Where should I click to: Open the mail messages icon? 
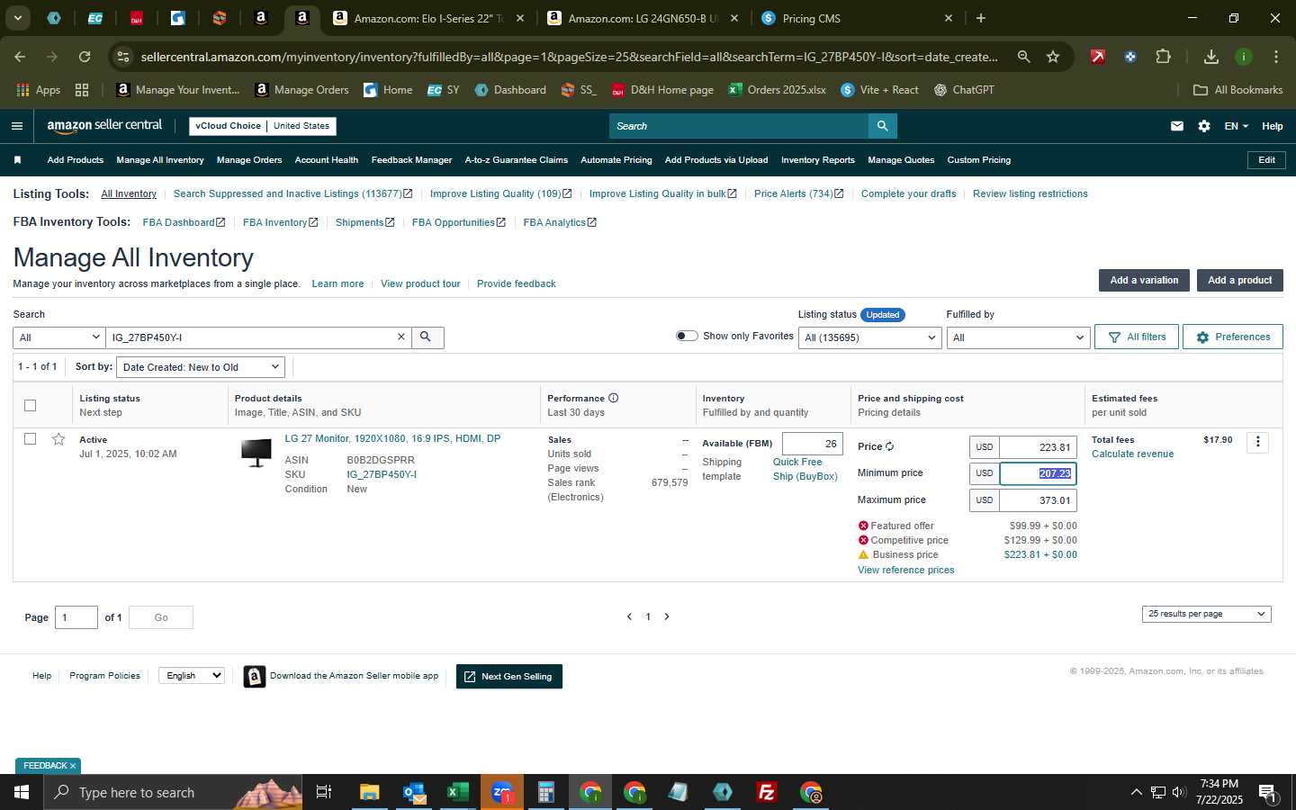coord(1176,126)
